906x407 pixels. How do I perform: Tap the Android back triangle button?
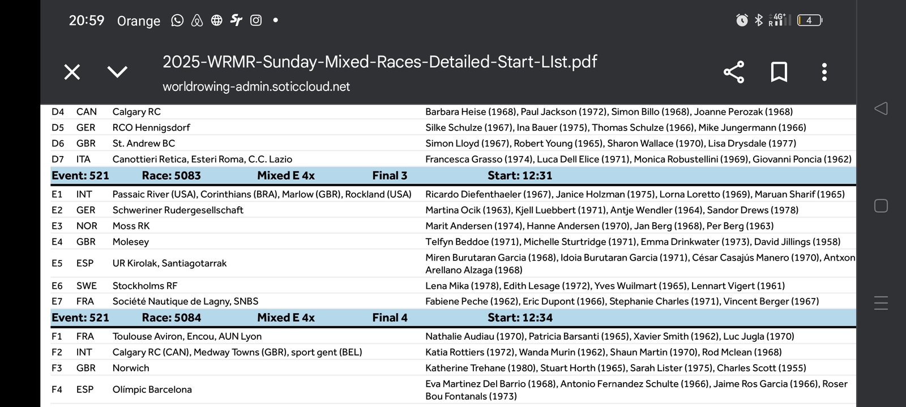coord(881,109)
